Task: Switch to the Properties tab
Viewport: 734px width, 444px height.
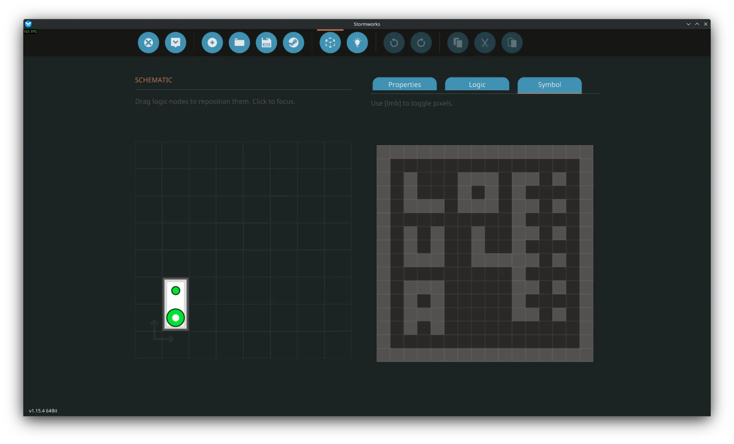Action: tap(405, 85)
